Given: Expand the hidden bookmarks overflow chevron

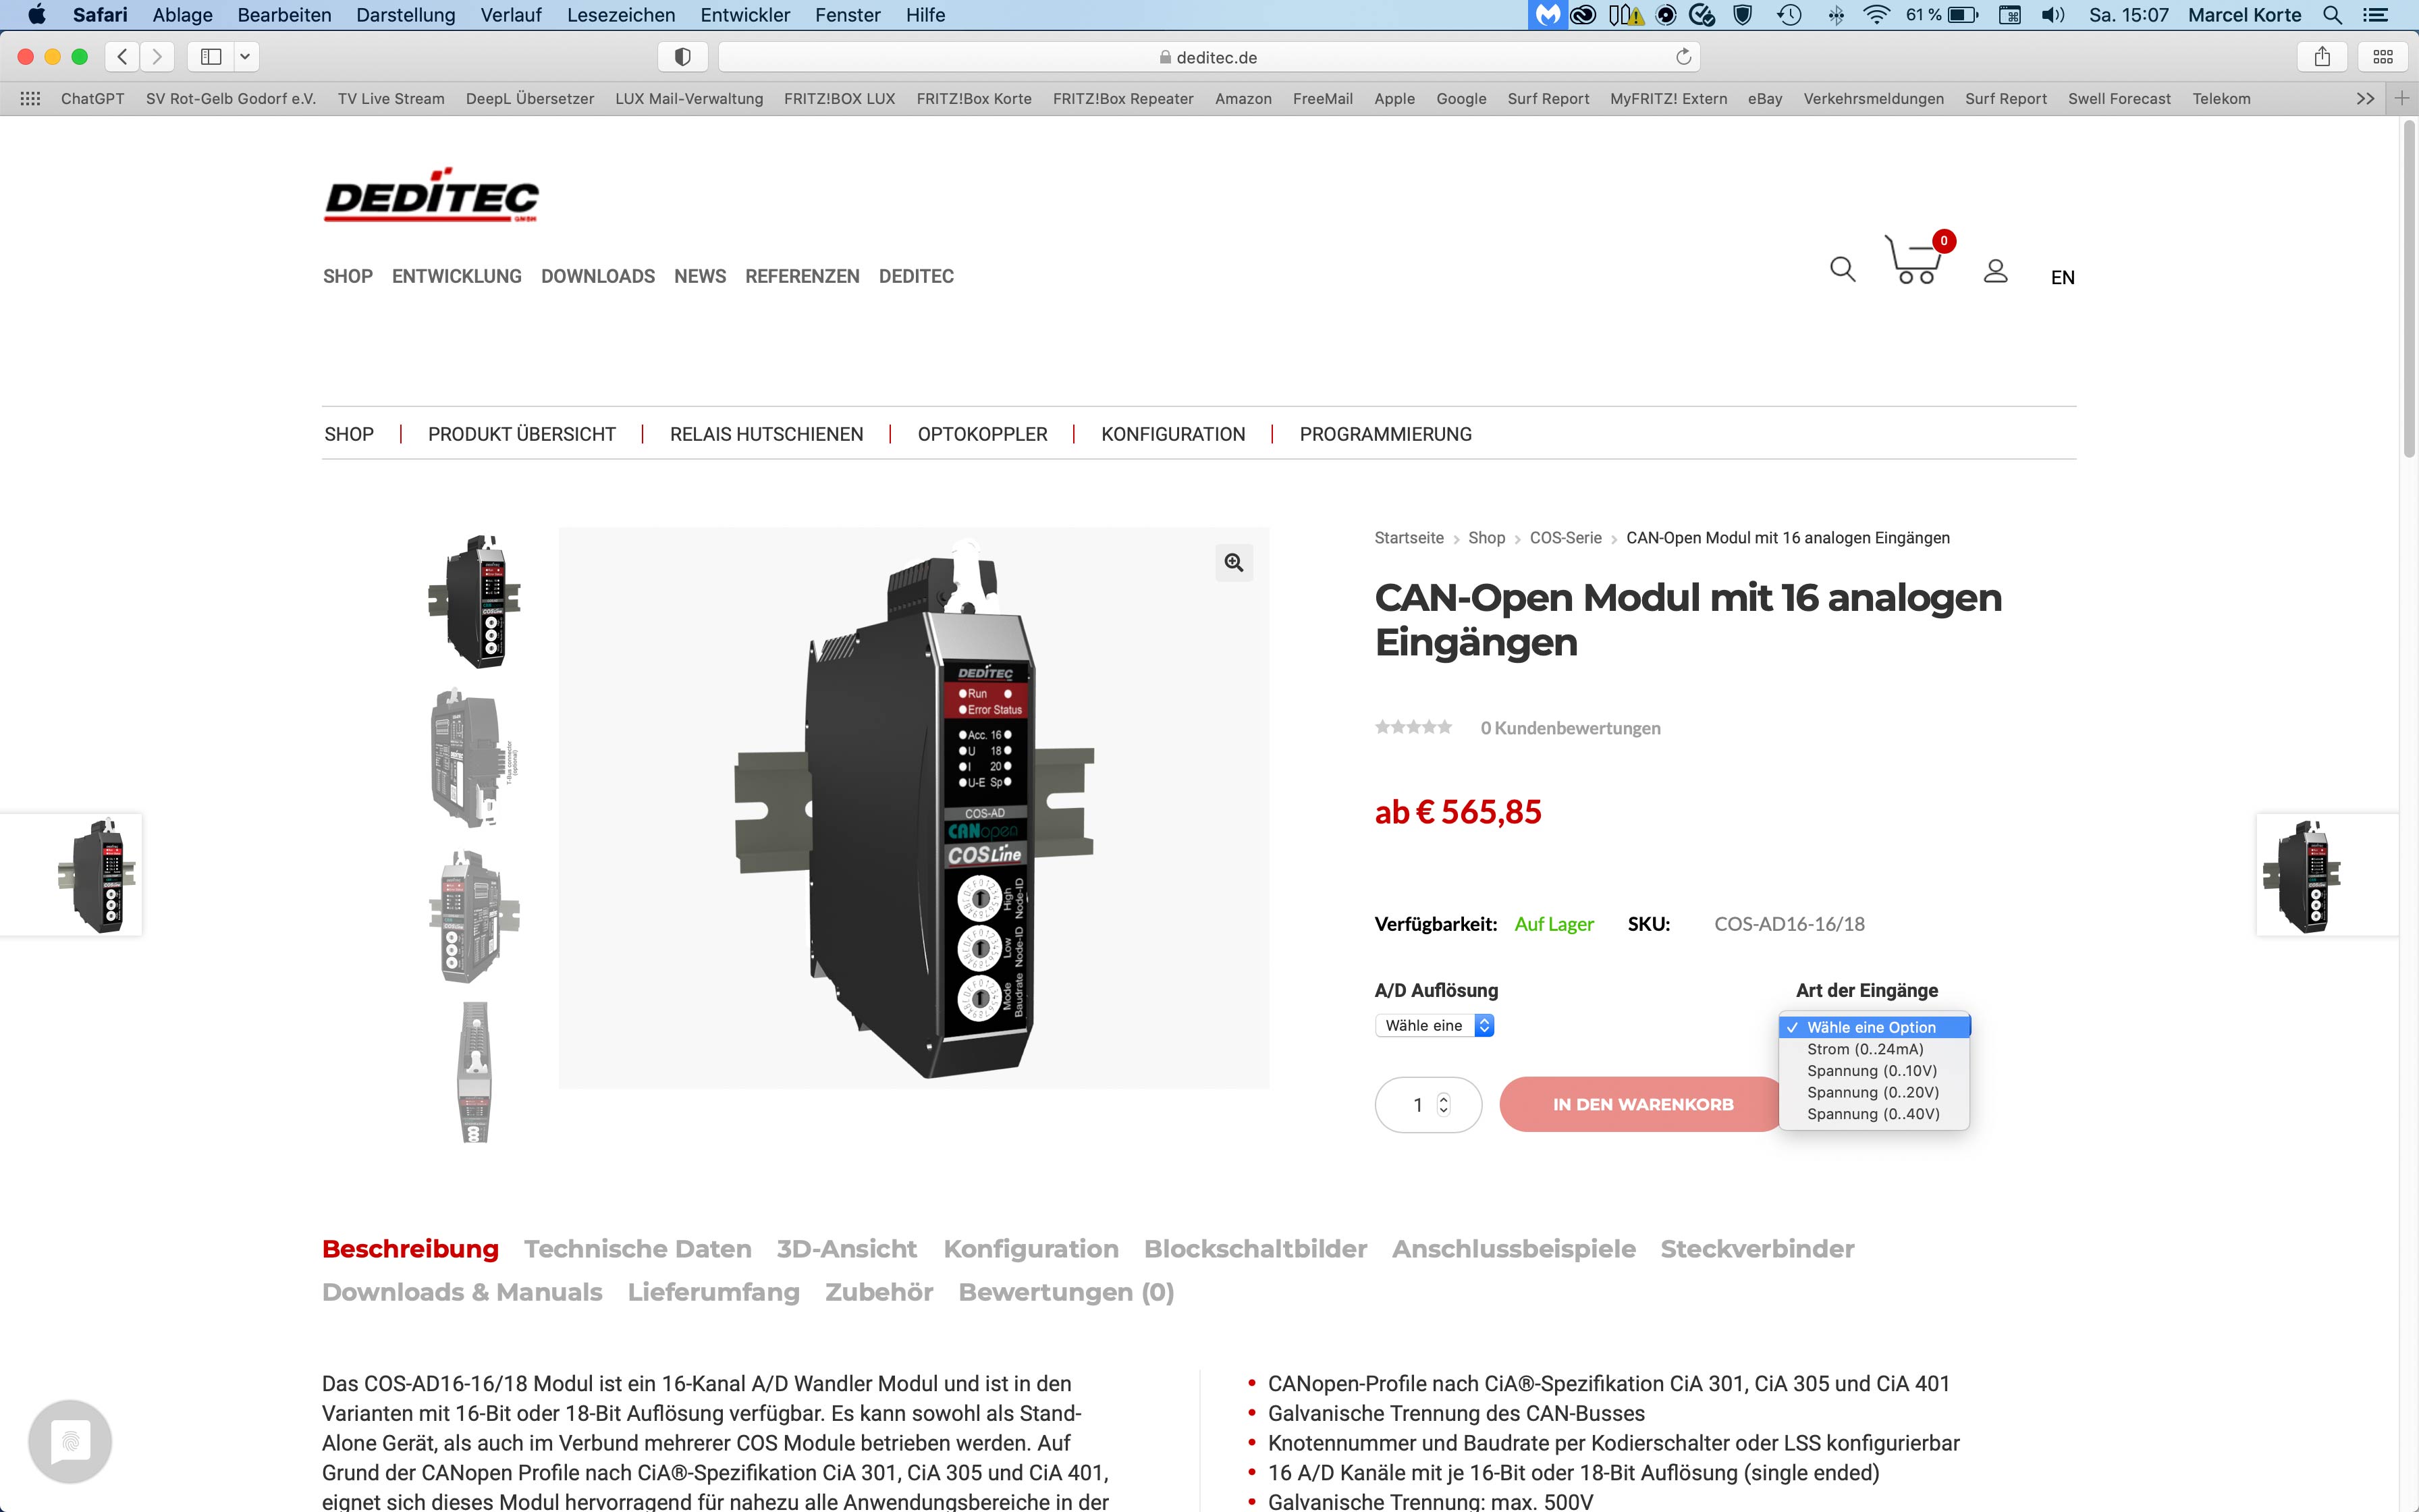Looking at the screenshot, I should (x=2365, y=98).
